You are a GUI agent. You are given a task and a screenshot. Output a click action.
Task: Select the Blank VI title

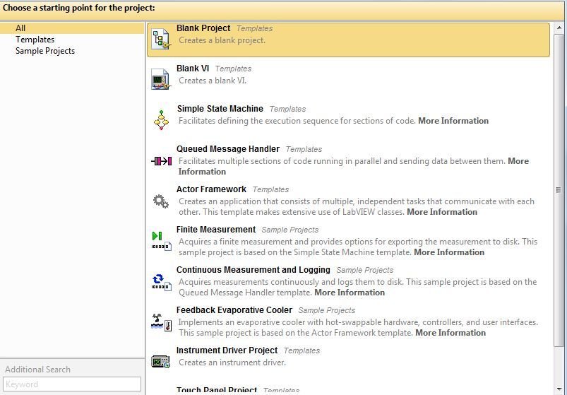(x=193, y=69)
